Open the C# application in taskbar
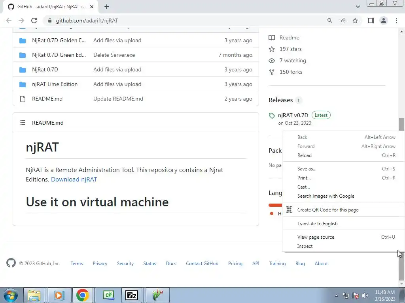The image size is (405, 303). coord(109,295)
